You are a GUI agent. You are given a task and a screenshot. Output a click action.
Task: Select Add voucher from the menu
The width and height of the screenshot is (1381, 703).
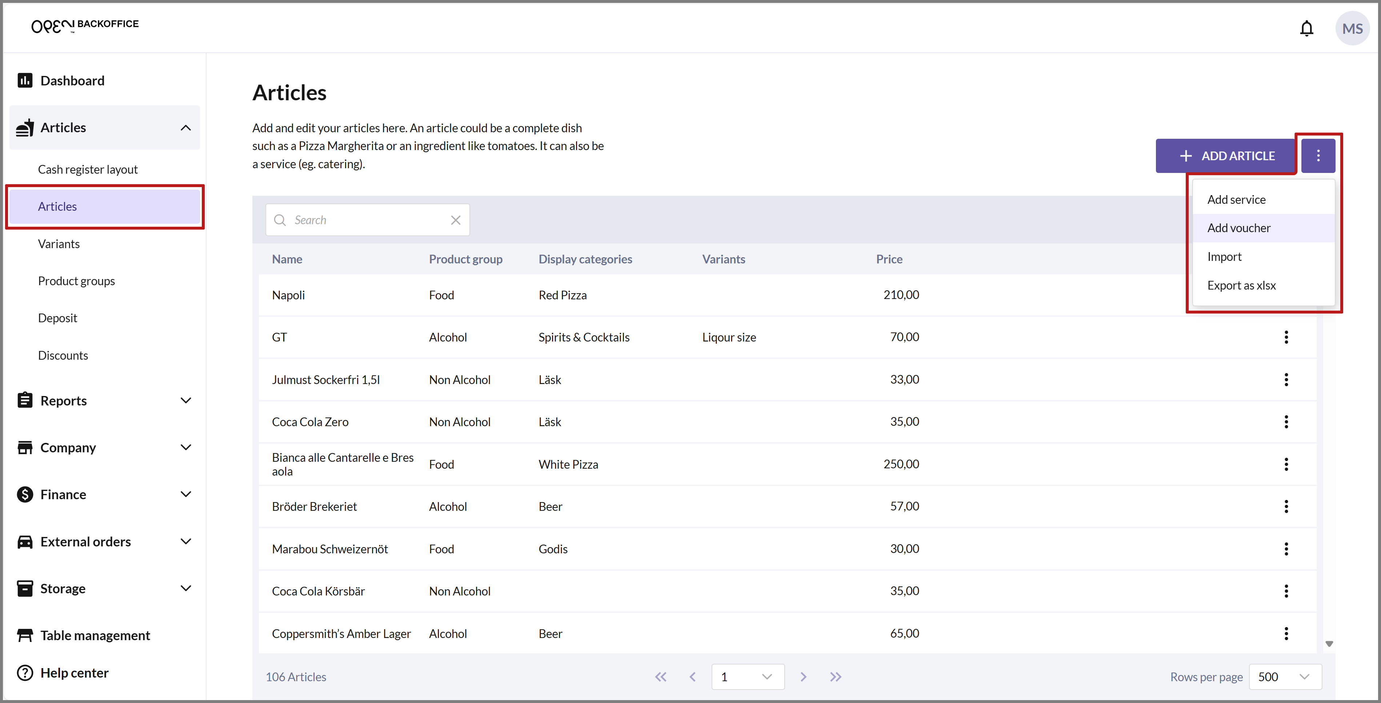(1238, 228)
